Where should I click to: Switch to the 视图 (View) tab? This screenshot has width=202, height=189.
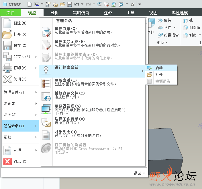point(153,13)
